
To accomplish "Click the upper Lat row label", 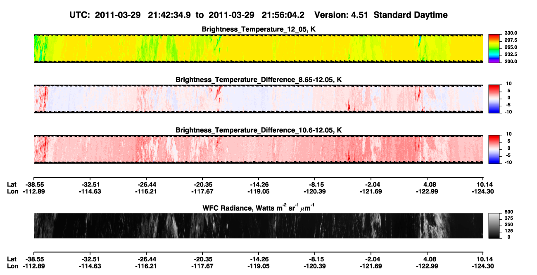I will (12, 184).
